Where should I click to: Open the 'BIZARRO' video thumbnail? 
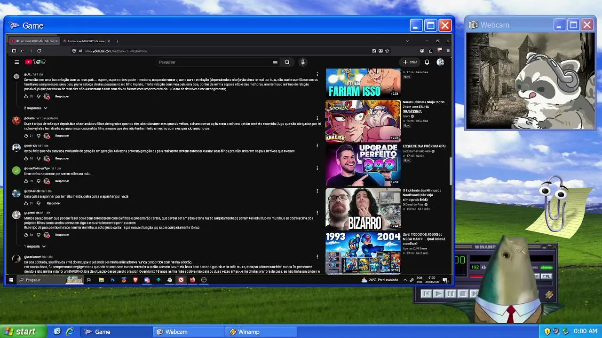pyautogui.click(x=363, y=209)
